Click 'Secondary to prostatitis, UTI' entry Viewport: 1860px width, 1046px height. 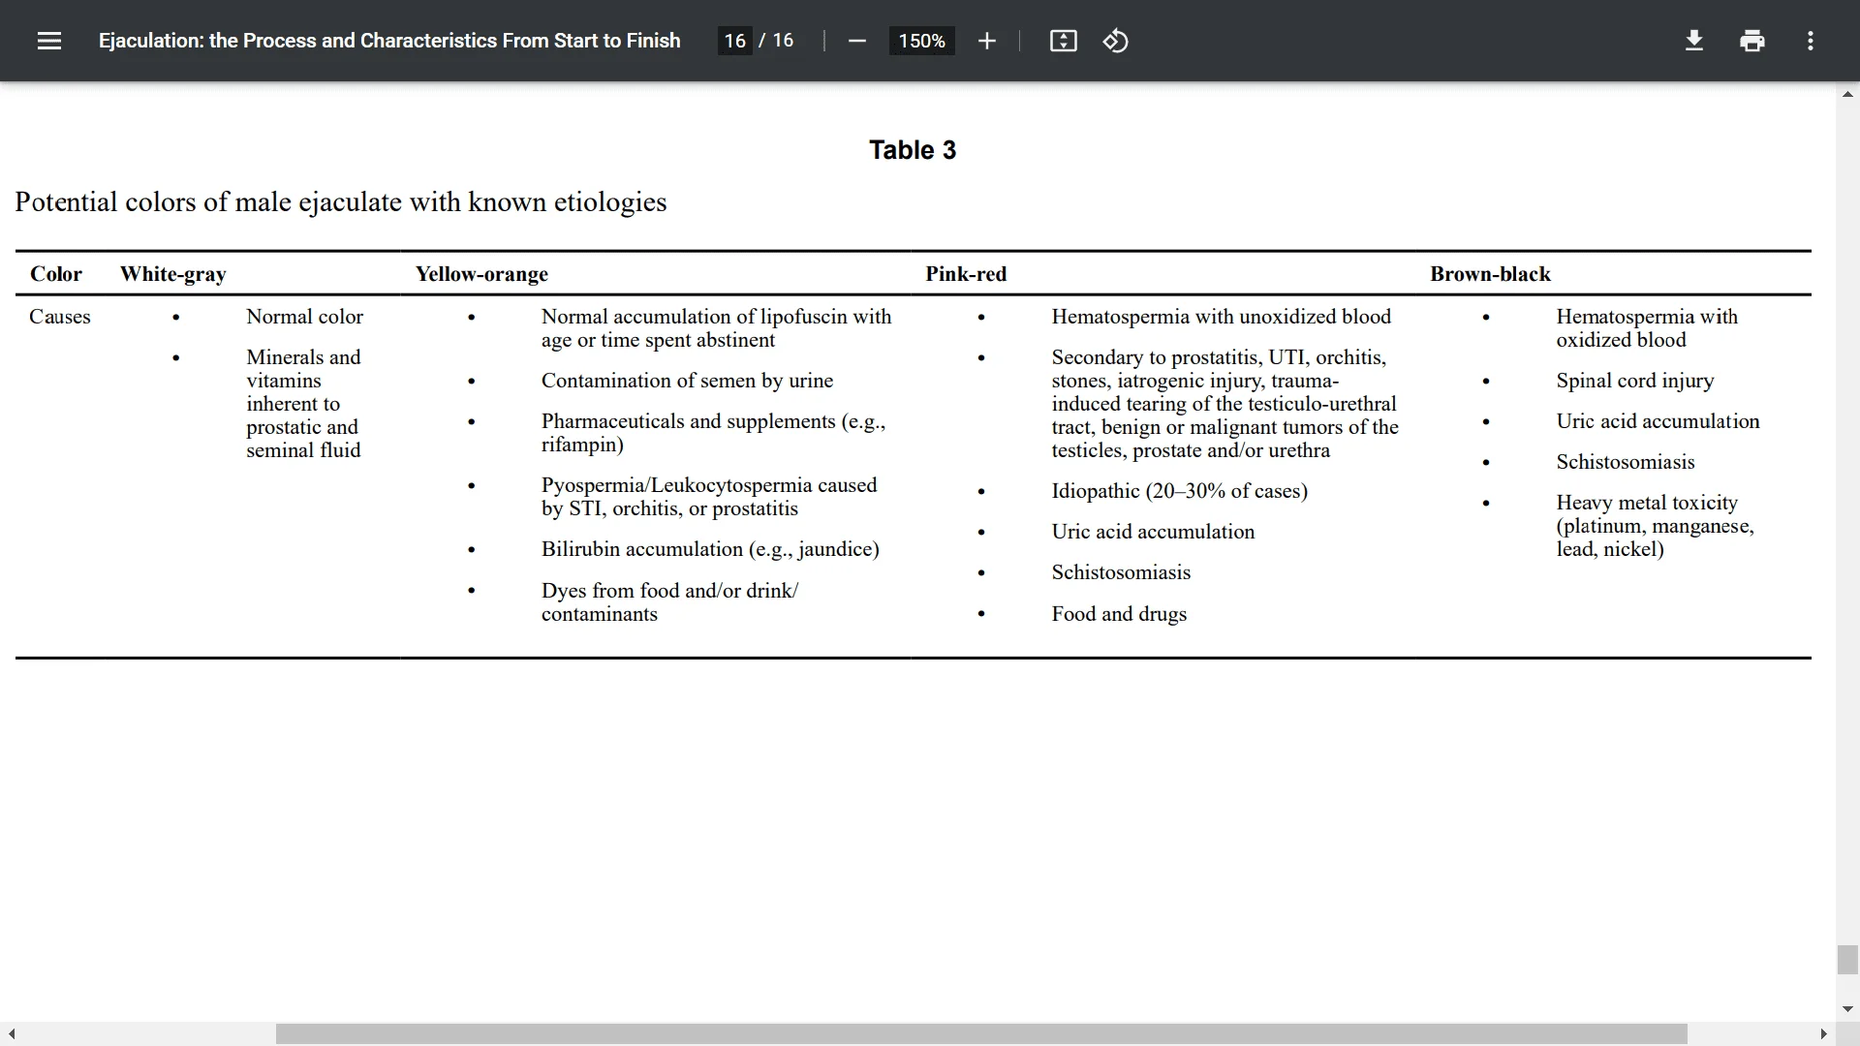(1224, 404)
